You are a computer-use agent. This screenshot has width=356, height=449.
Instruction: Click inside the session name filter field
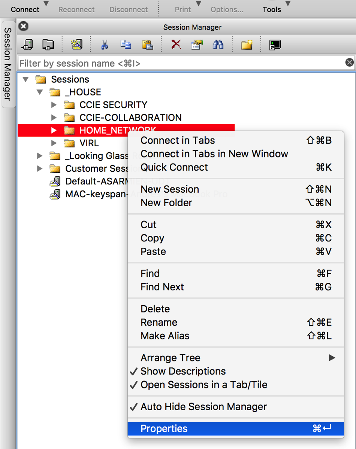(x=180, y=63)
